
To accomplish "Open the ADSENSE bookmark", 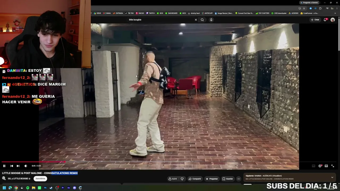I will point(294,13).
